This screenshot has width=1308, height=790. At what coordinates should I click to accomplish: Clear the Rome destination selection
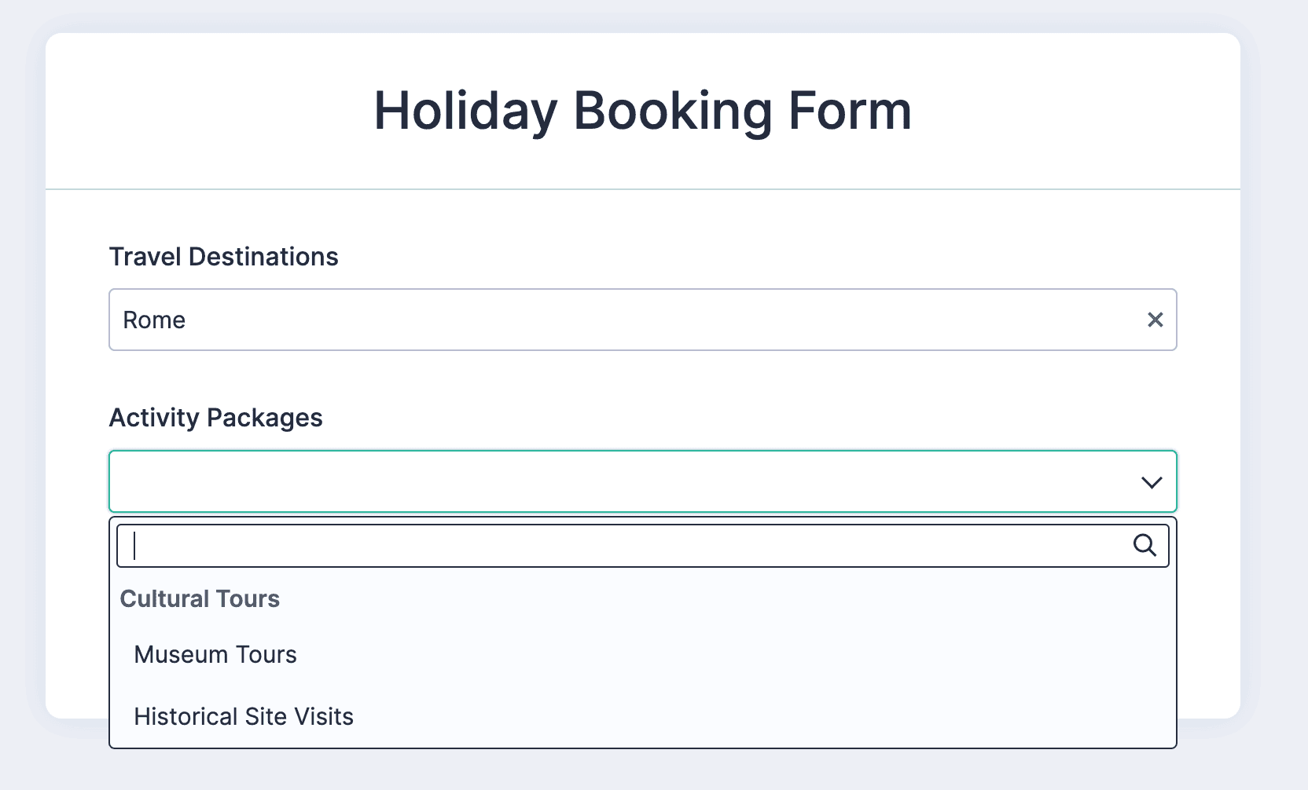(x=1155, y=320)
